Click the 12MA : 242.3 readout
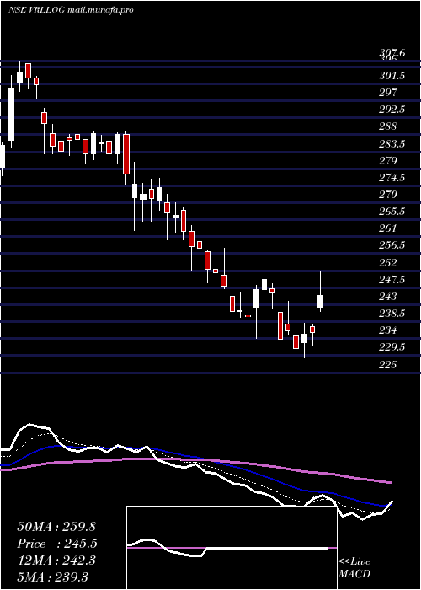This screenshot has height=590, width=421. [57, 560]
